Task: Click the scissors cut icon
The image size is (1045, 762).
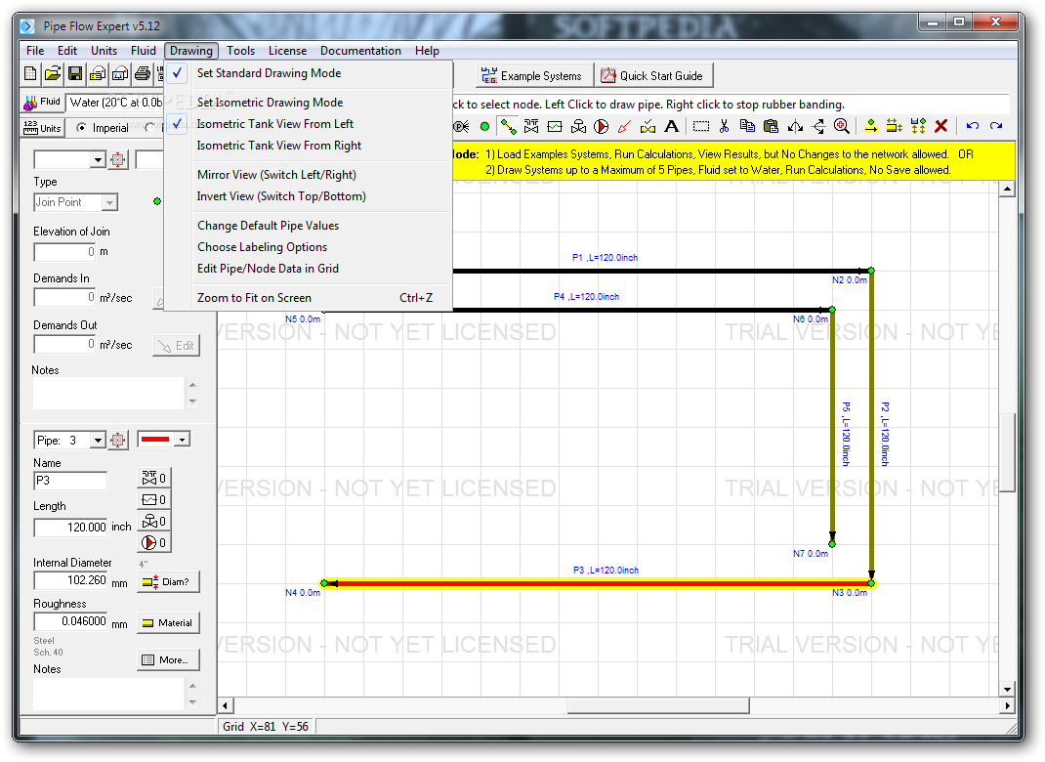Action: click(725, 126)
